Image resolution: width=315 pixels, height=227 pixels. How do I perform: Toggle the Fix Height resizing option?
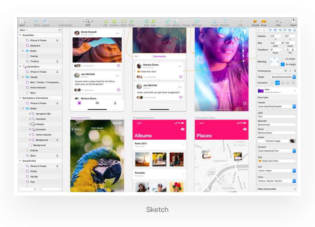point(283,64)
